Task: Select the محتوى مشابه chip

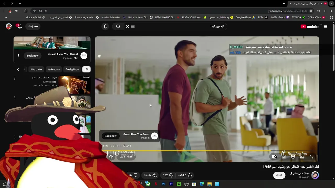Action: (x=54, y=69)
